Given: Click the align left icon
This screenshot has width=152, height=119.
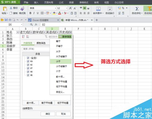Looking at the screenshot, I should point(81,13).
